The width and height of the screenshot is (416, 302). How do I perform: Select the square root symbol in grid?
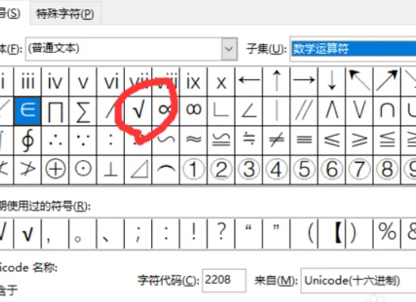coord(138,111)
